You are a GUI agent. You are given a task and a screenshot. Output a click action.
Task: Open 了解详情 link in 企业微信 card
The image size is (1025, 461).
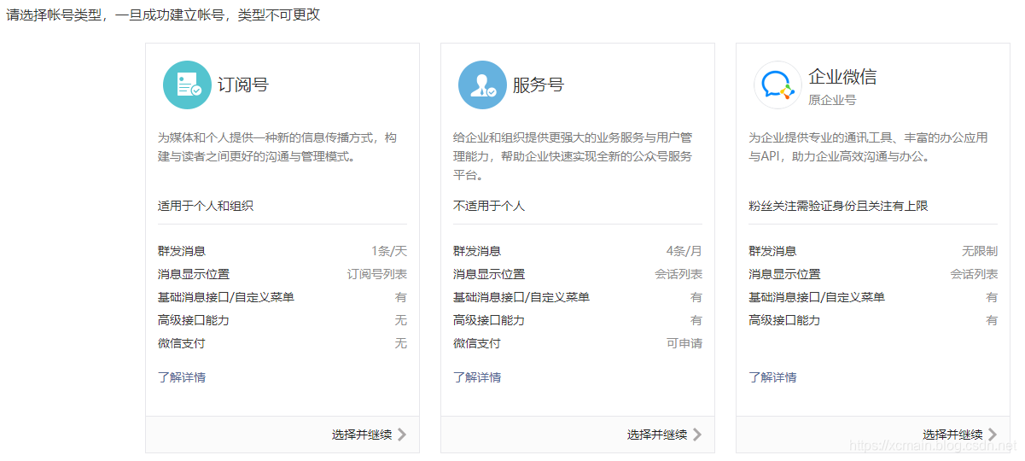pyautogui.click(x=772, y=376)
